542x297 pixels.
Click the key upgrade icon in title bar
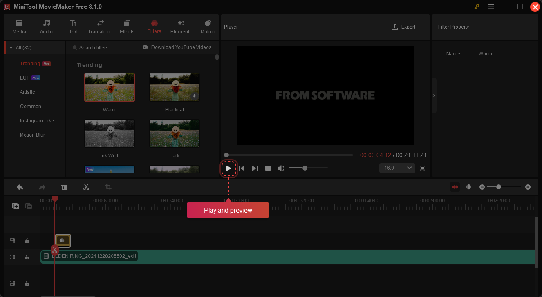pos(477,7)
